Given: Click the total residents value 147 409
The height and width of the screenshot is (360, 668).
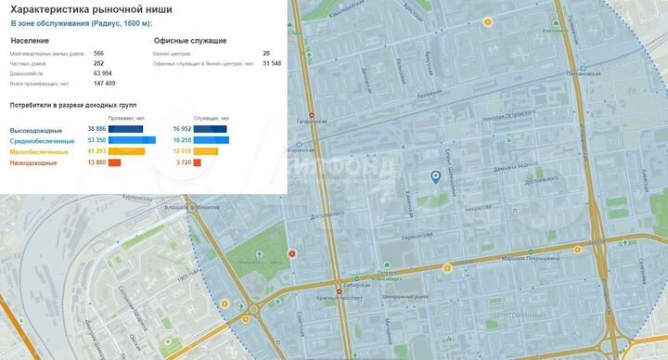Looking at the screenshot, I should (x=104, y=84).
